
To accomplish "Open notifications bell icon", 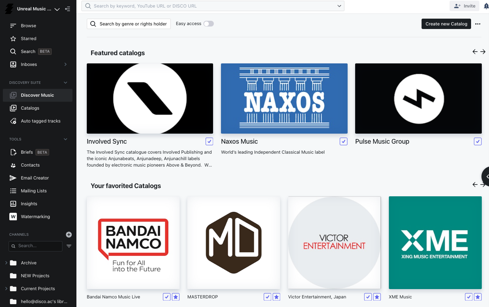I will coord(486,6).
